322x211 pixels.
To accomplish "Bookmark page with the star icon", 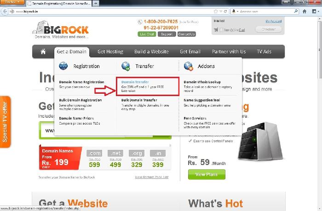I will pos(216,11).
